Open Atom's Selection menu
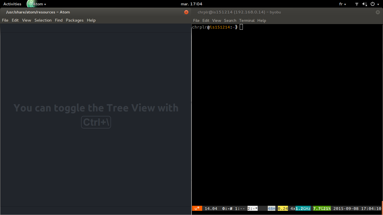The image size is (383, 215). 43,20
